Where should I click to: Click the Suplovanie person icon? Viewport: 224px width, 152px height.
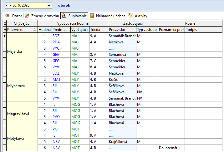[64, 16]
